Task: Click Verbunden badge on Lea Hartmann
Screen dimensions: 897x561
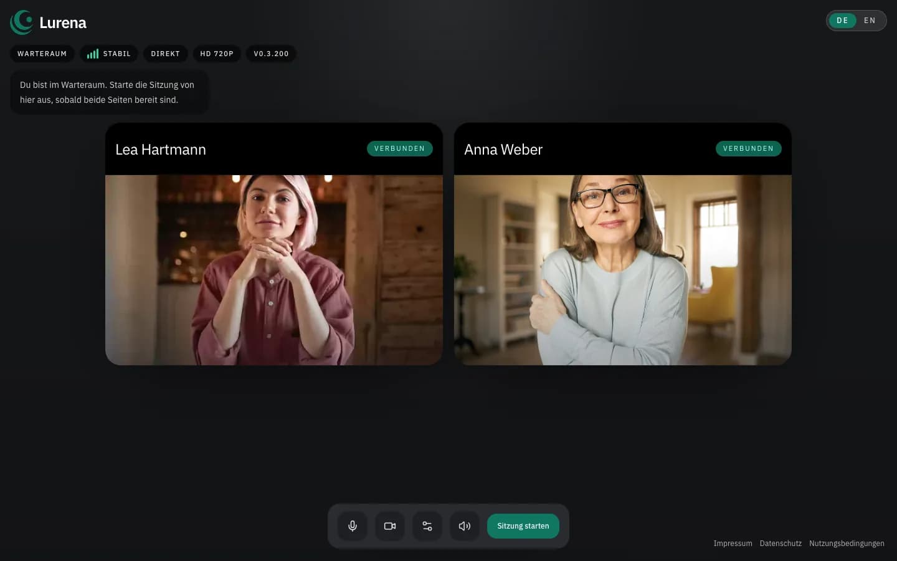Action: coord(399,149)
